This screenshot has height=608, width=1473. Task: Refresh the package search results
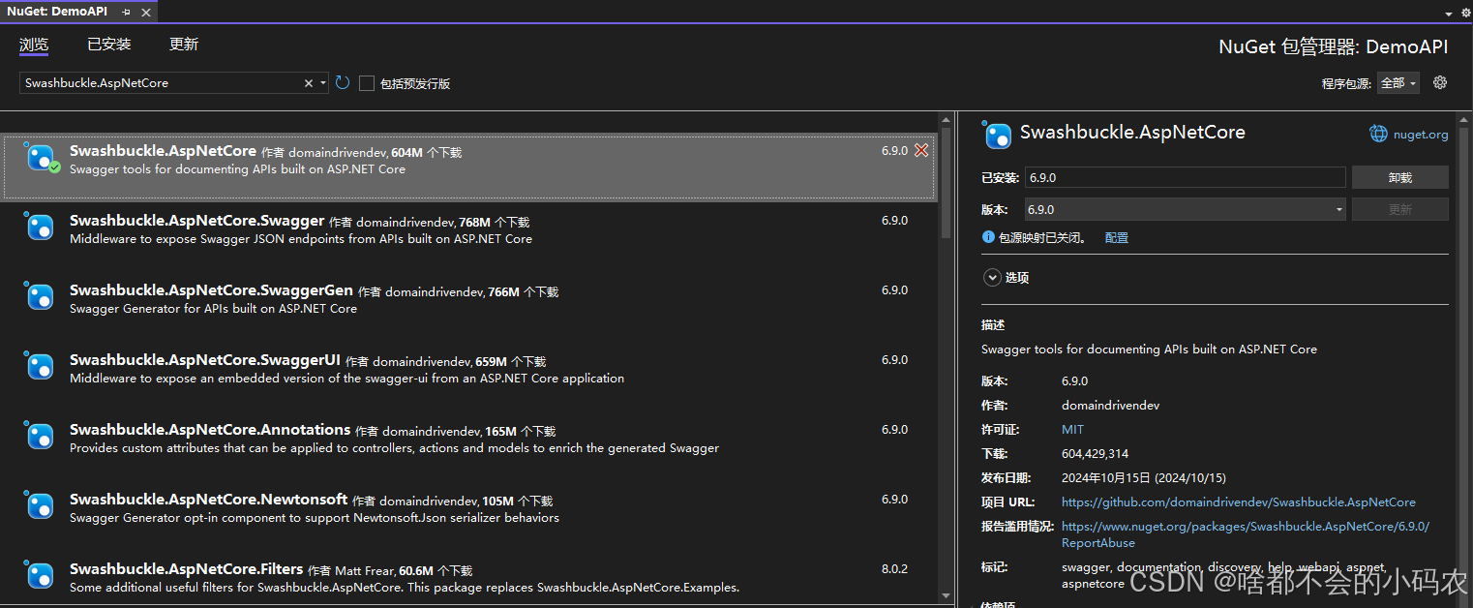tap(342, 82)
